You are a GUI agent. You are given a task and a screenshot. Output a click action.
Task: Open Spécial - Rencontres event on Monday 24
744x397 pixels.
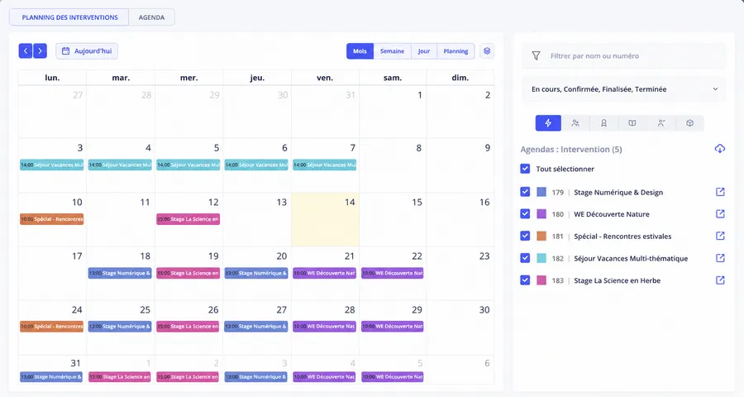52,326
